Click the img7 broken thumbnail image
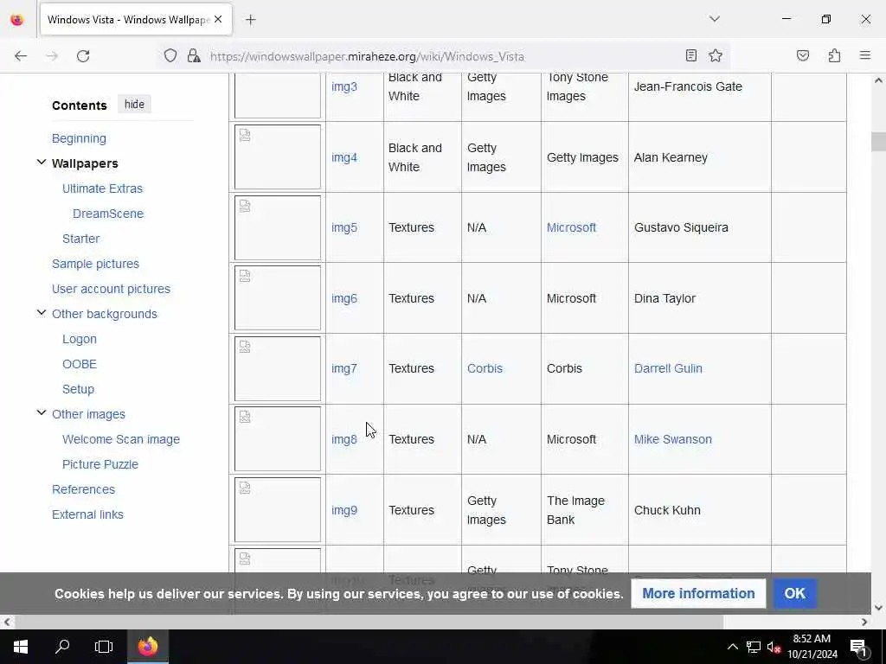886x664 pixels. tap(278, 368)
